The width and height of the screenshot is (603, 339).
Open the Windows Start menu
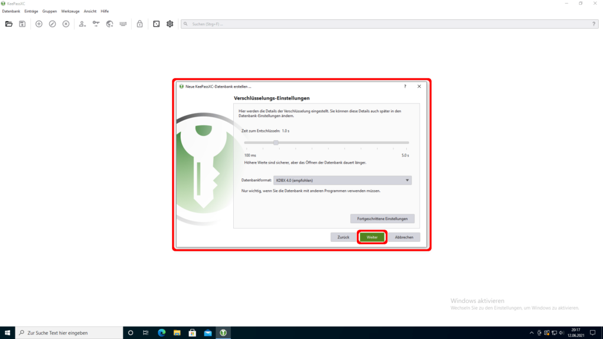pyautogui.click(x=7, y=333)
